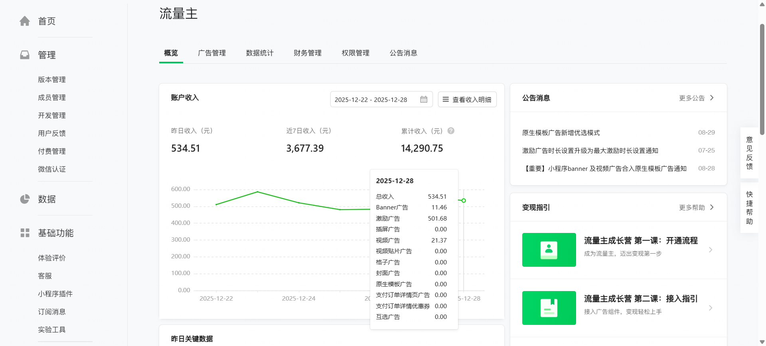766x346 pixels.
Task: Click the 查看收入明细 button
Action: click(467, 100)
